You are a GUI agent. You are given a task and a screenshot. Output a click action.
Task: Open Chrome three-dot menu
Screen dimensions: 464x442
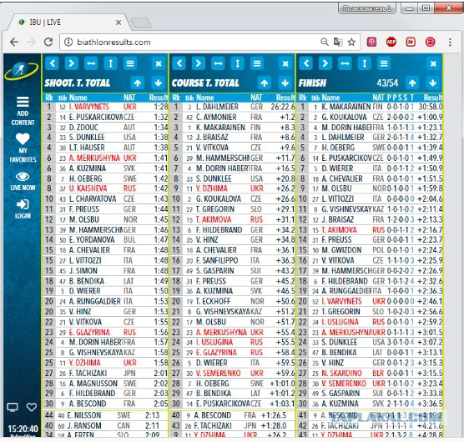click(x=450, y=42)
